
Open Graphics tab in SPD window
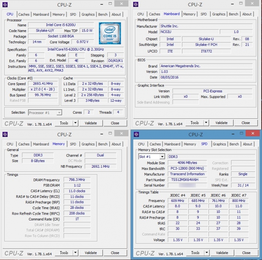click(x=219, y=144)
